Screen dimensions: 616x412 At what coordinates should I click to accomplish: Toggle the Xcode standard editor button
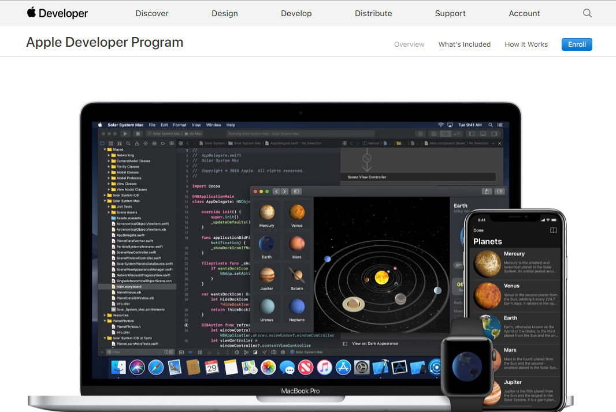[x=434, y=134]
